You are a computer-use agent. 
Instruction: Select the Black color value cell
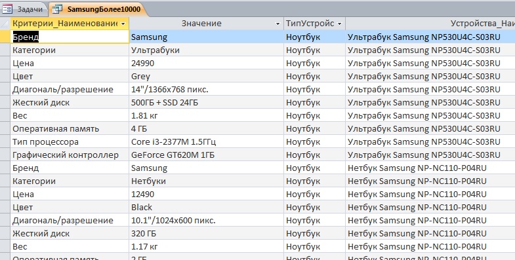coord(206,207)
